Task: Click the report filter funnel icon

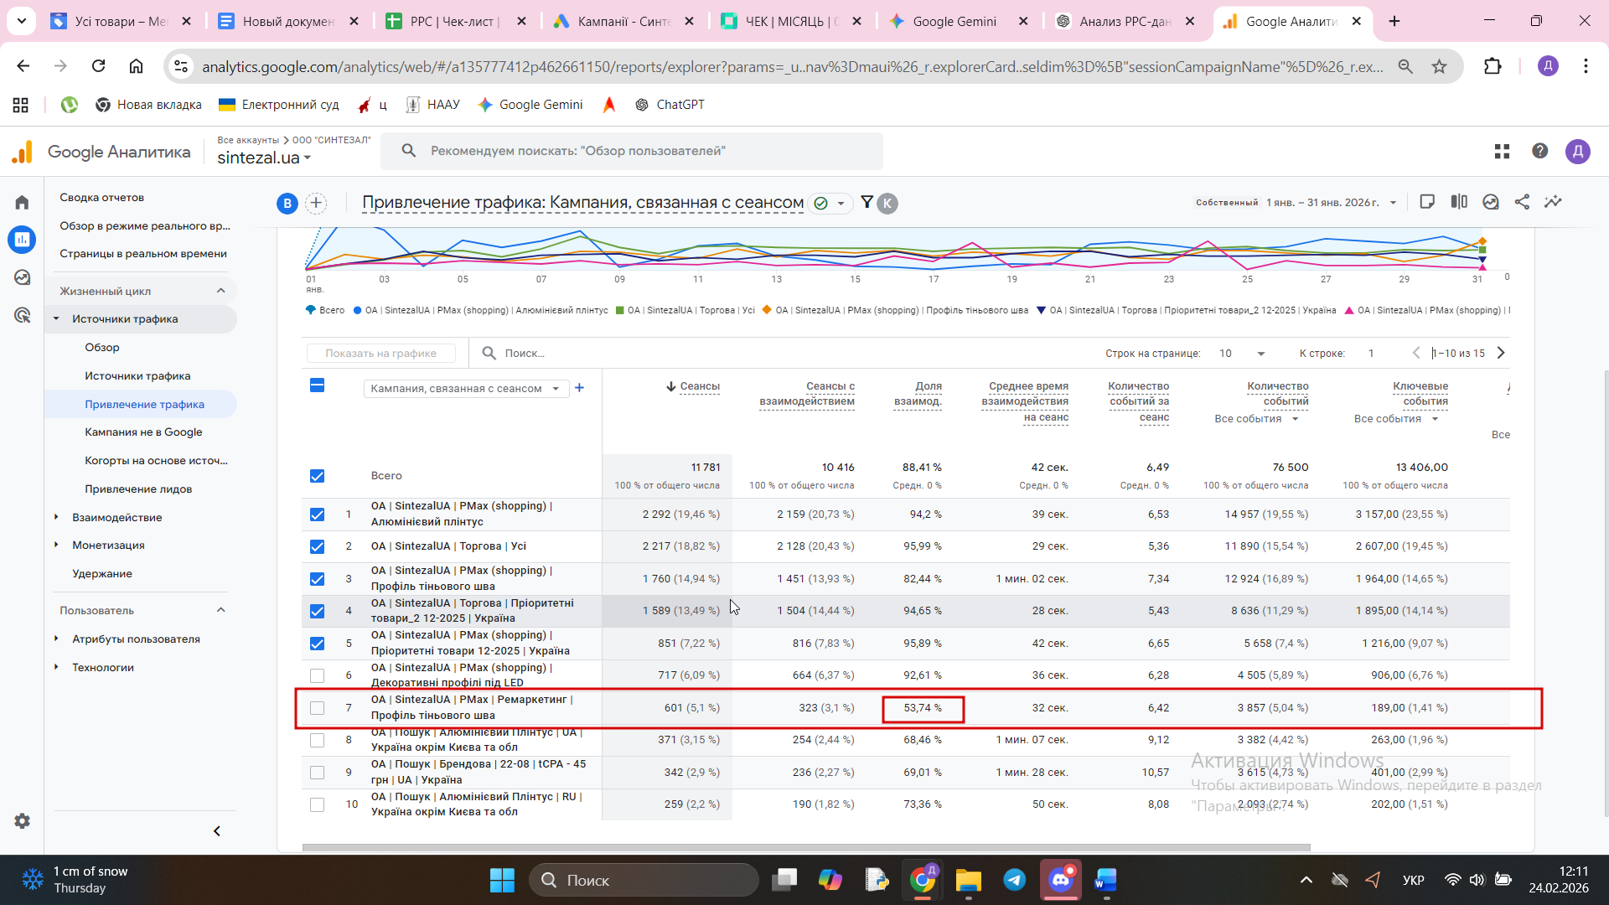Action: (867, 202)
